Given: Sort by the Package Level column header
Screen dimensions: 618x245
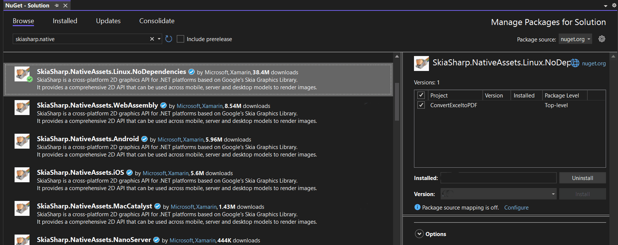Looking at the screenshot, I should (x=565, y=95).
